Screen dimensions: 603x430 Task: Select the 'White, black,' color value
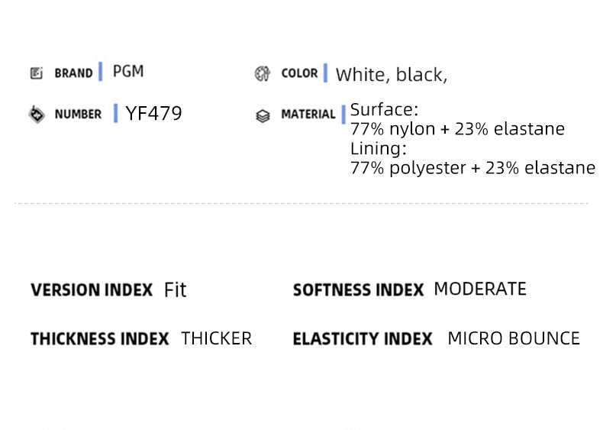click(392, 75)
